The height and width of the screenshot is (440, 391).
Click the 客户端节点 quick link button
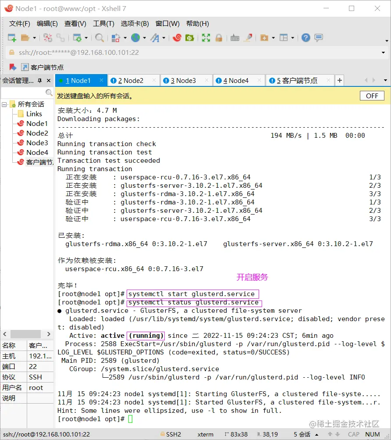coord(43,67)
